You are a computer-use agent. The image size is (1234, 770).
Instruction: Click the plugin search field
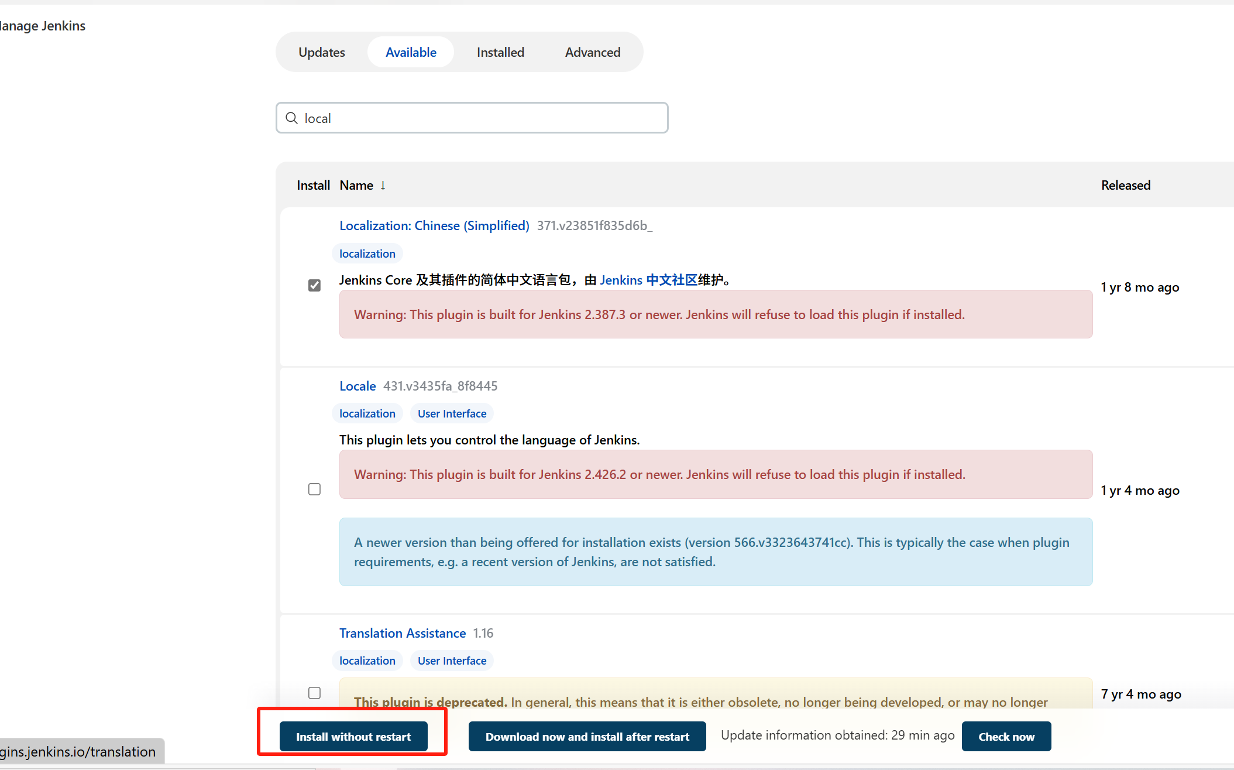click(x=480, y=118)
